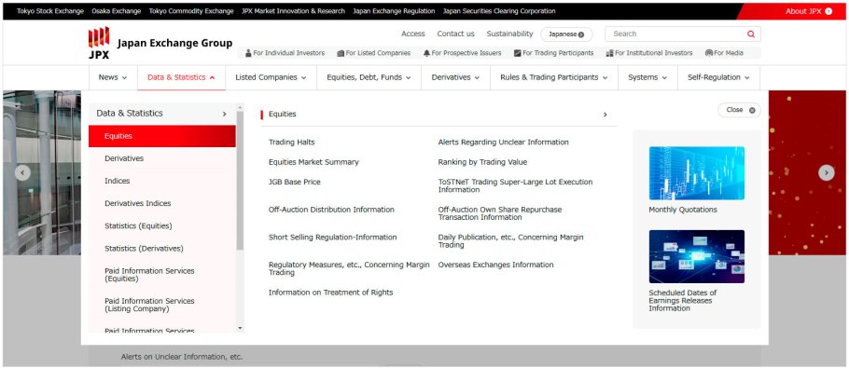Screen dimensions: 849x368
Task: Select Equities in the left sidebar
Action: tap(162, 136)
